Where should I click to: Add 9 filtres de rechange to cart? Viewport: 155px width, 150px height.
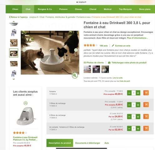tap(146, 117)
